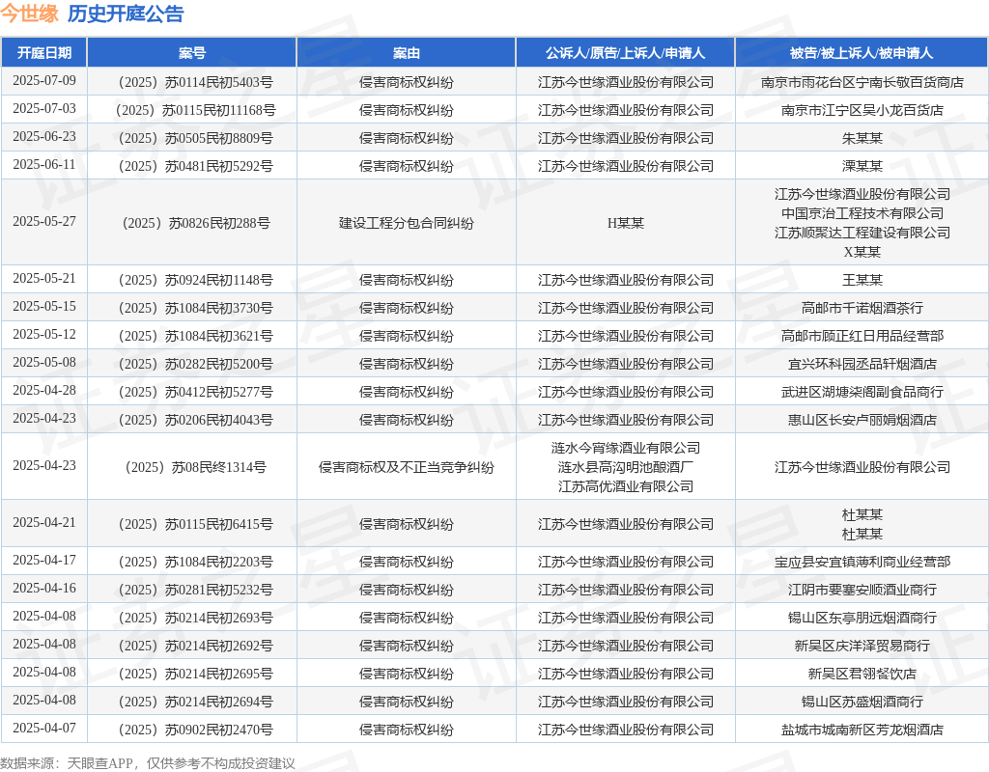Click the 开庭日期 column header

44,53
